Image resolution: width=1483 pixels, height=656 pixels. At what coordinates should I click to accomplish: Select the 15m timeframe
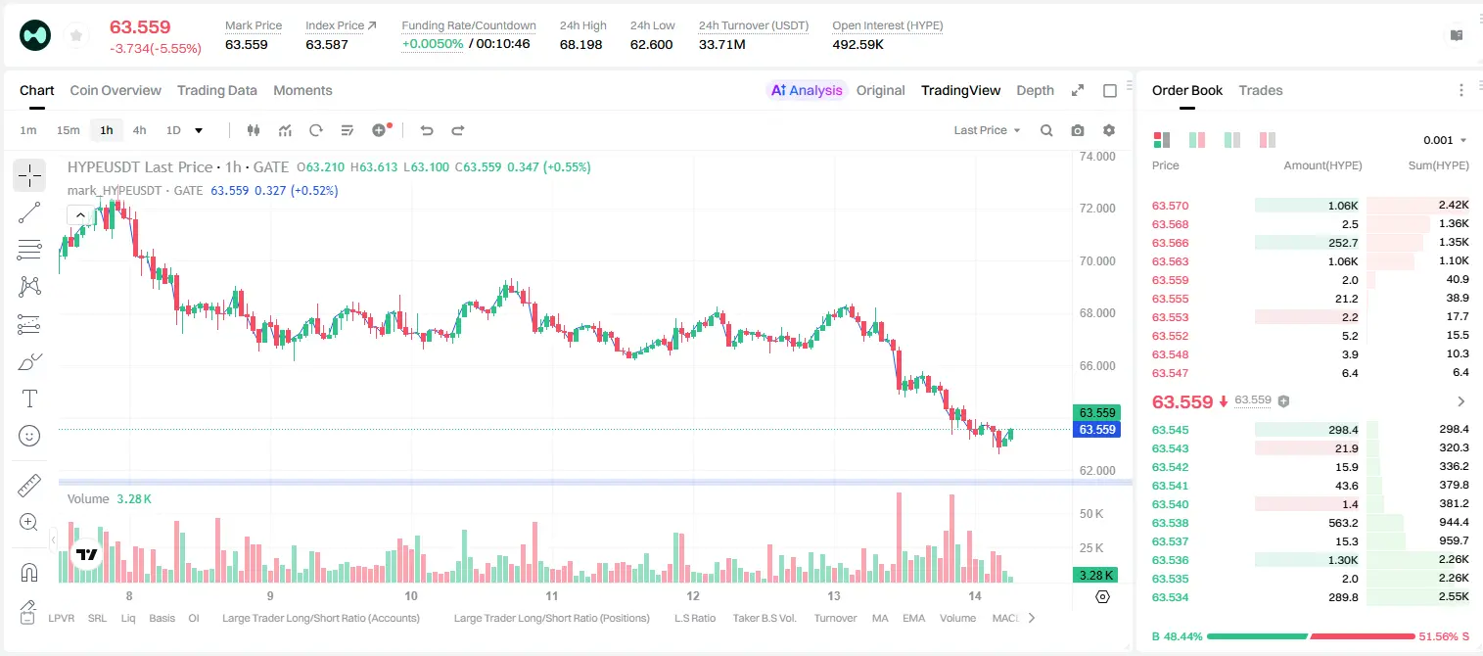(x=68, y=130)
